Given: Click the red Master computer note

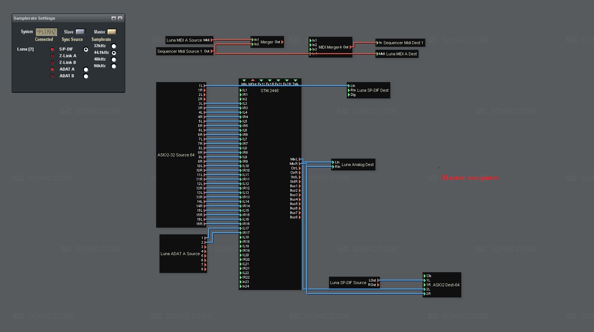Looking at the screenshot, I should click(x=470, y=178).
